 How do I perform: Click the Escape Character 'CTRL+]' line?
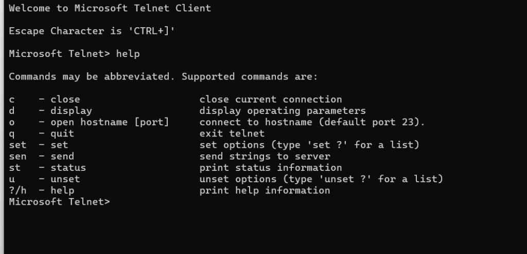point(92,31)
